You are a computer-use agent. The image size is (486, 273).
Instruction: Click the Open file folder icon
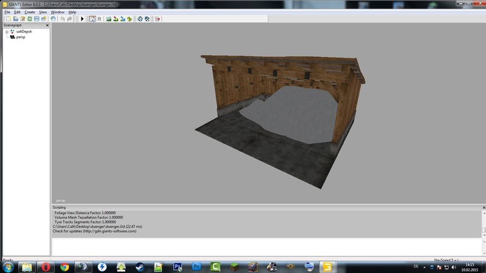(15, 19)
